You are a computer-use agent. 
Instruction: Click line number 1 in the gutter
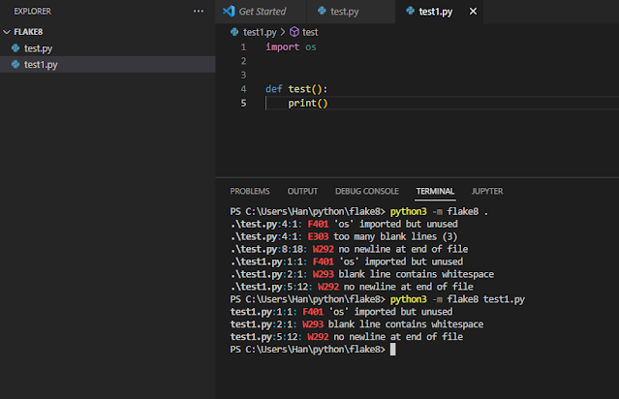(x=243, y=47)
